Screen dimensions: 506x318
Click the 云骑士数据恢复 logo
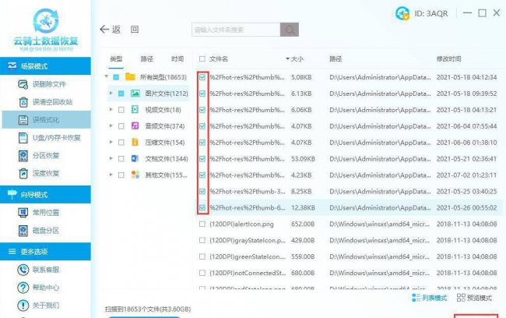click(46, 29)
